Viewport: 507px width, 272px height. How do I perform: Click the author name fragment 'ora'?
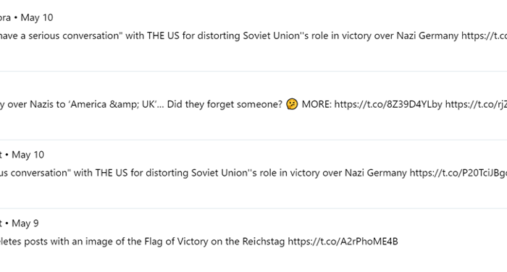tap(5, 17)
